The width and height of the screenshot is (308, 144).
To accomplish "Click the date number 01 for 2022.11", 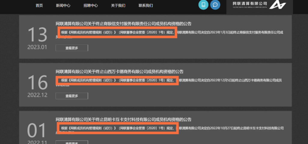I will click(x=37, y=131).
